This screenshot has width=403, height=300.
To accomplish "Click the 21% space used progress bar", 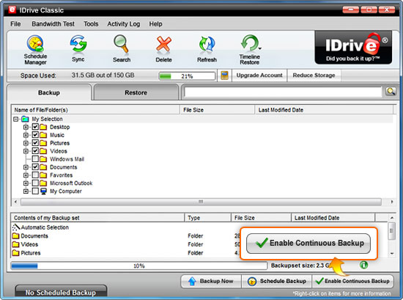I will tap(187, 76).
